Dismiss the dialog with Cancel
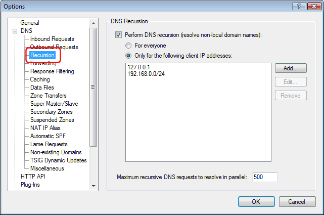The width and height of the screenshot is (324, 215). click(x=297, y=201)
